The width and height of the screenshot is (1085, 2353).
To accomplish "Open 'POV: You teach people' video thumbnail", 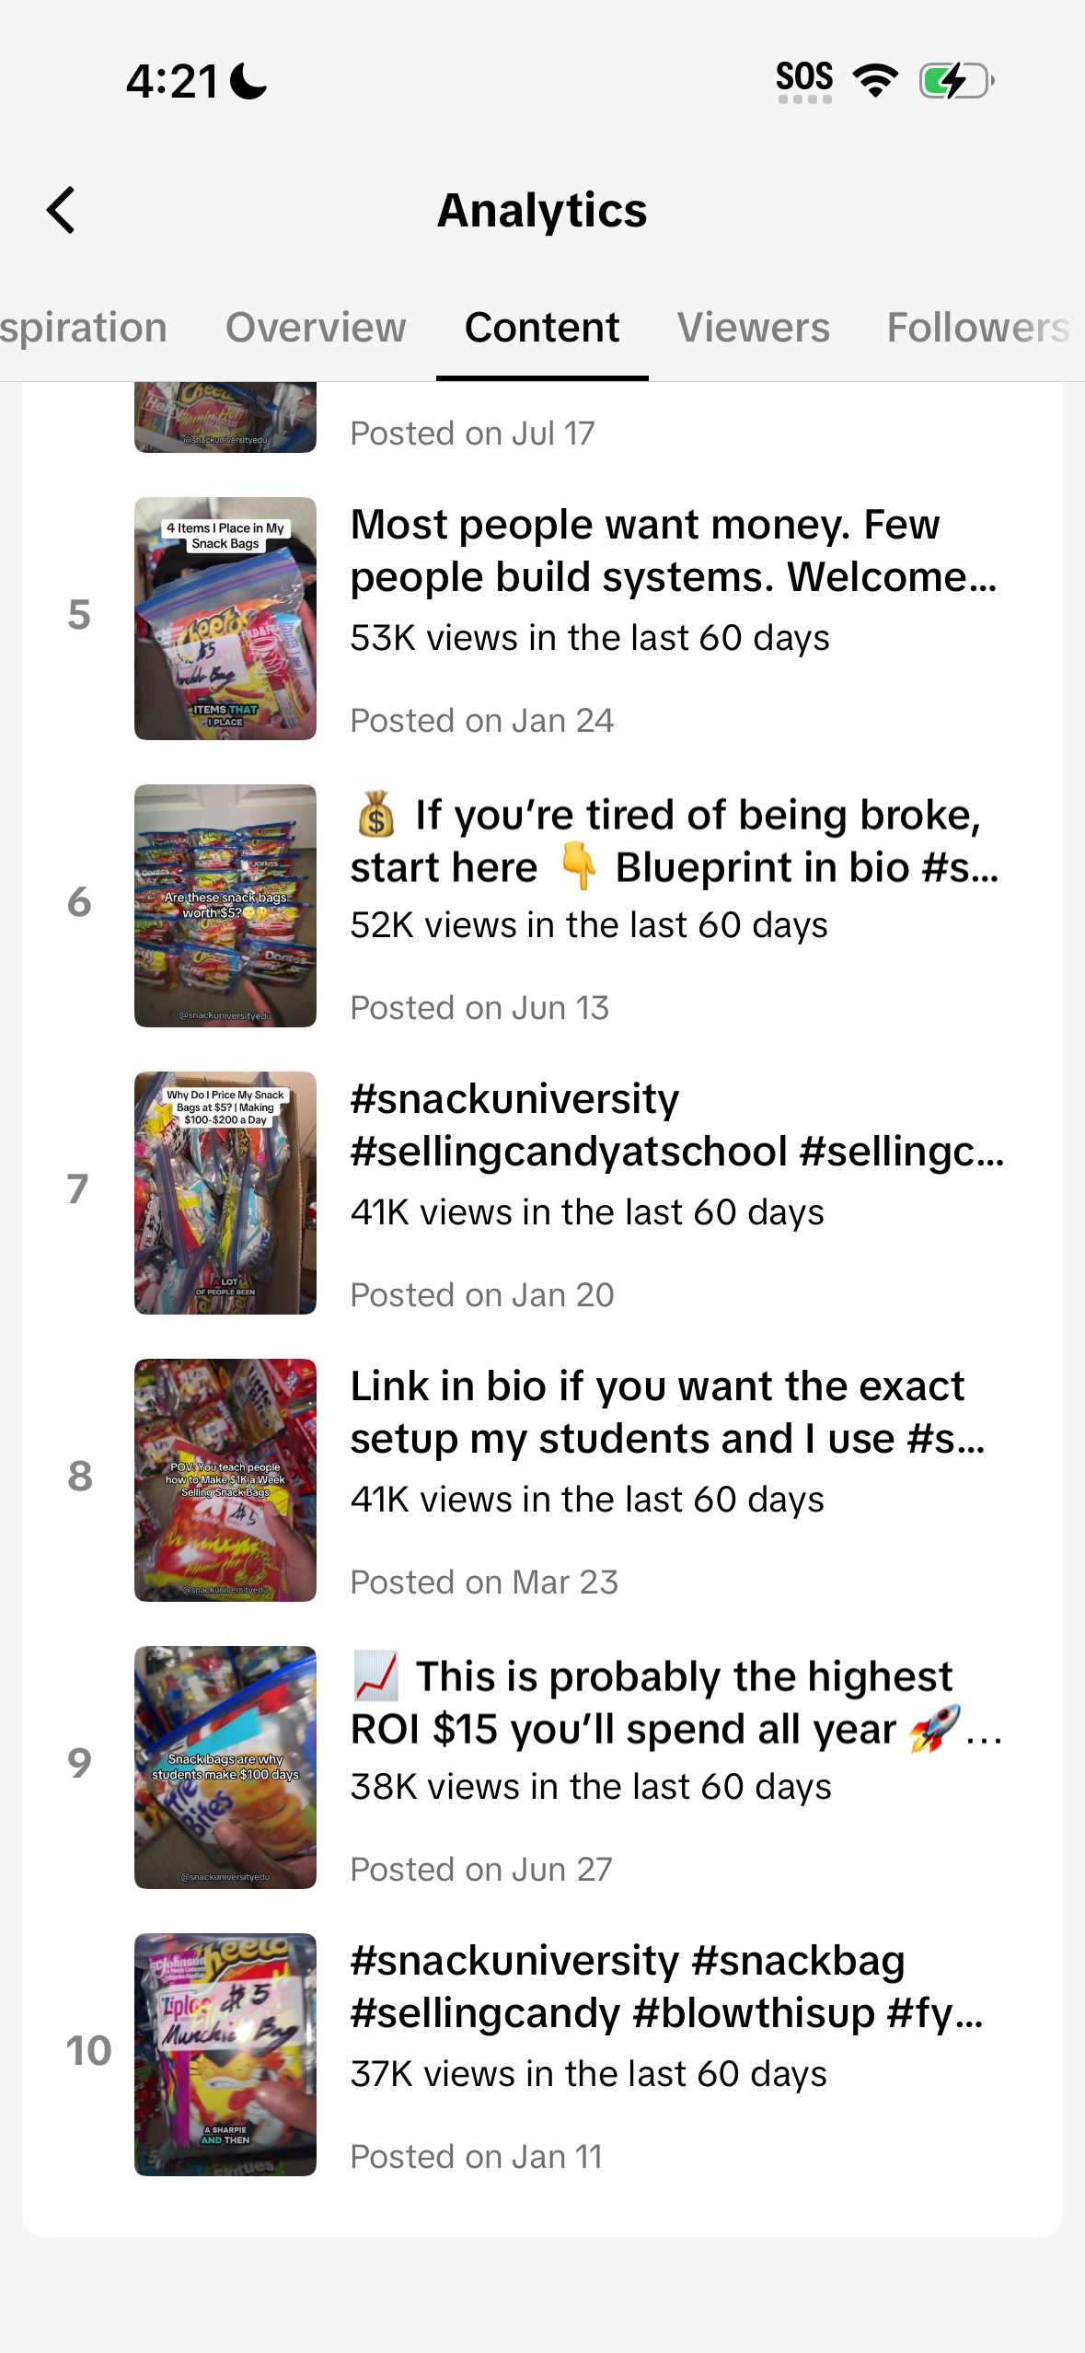I will click(225, 1480).
